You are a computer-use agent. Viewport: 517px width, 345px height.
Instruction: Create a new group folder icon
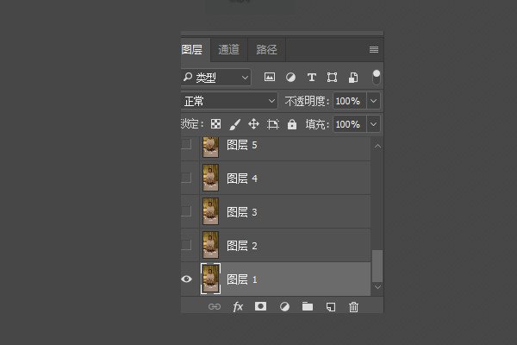(x=308, y=306)
